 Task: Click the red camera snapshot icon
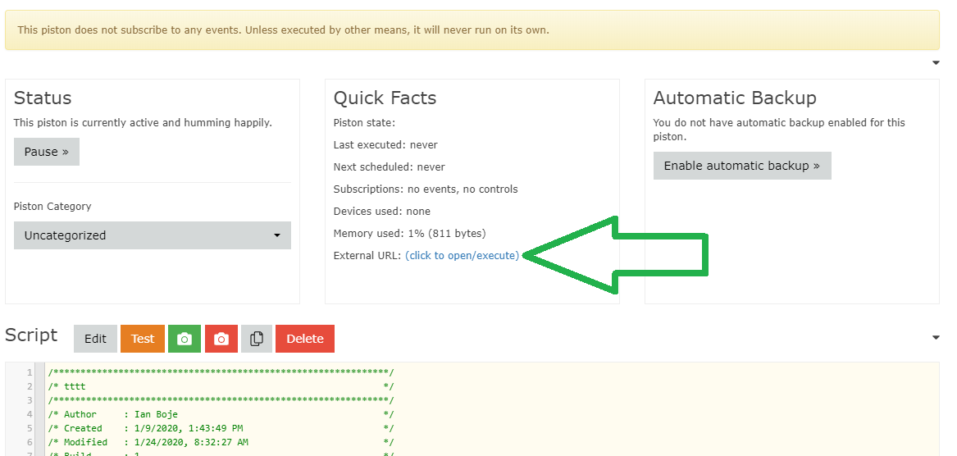coord(221,339)
